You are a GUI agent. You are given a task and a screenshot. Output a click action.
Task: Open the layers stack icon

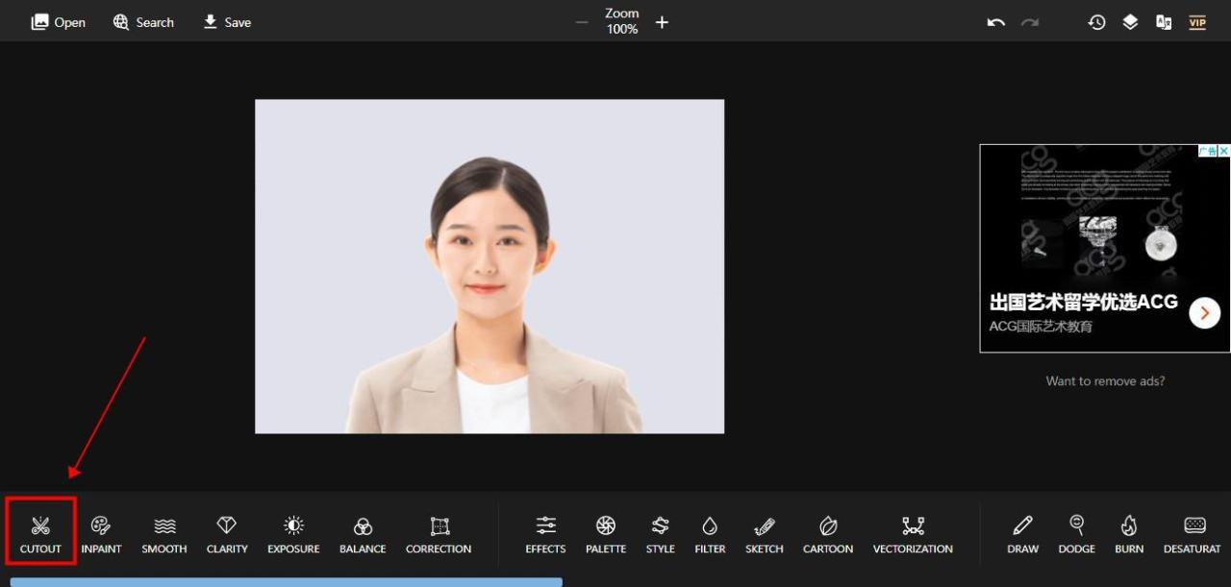pyautogui.click(x=1130, y=22)
